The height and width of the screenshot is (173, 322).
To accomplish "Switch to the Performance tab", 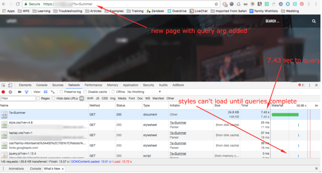I will point(93,85).
